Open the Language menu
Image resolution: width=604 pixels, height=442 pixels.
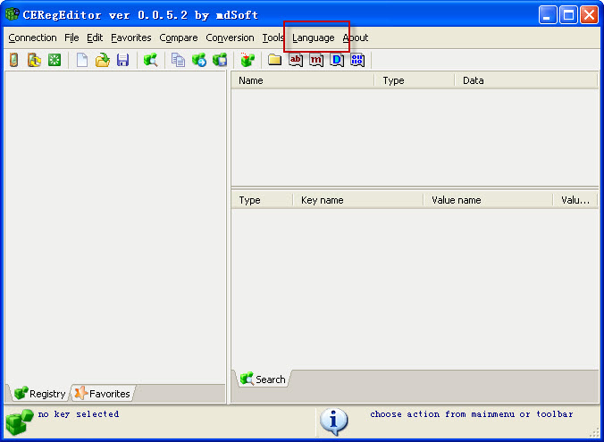(x=314, y=38)
